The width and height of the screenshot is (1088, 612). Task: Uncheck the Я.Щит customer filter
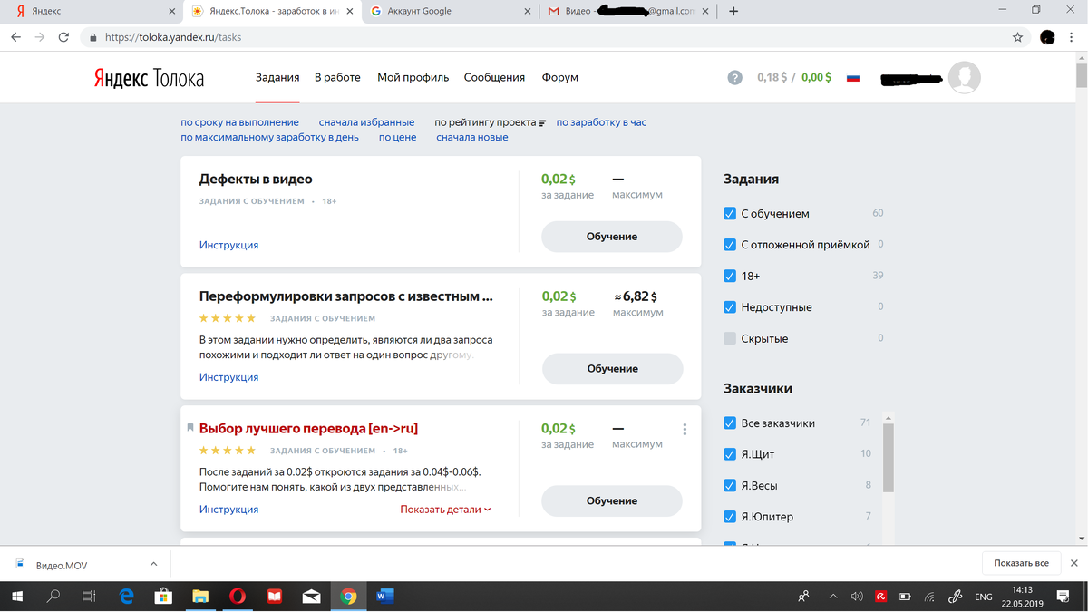click(730, 454)
